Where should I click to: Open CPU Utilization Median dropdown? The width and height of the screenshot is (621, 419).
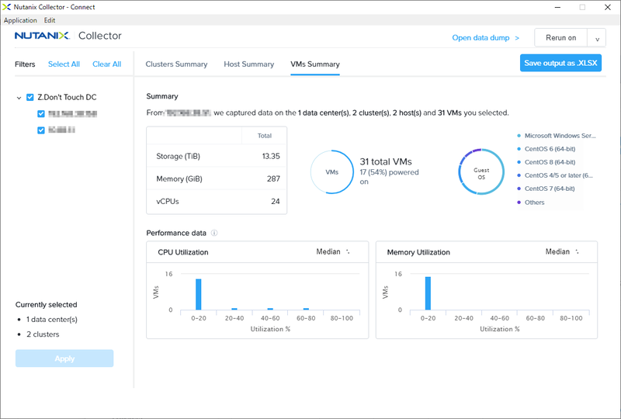tap(333, 252)
